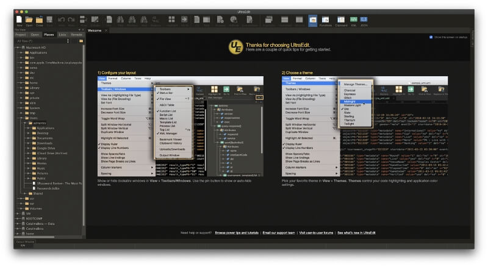Switch to the Open tab in File View
Screen dimensions: 488x267
pyautogui.click(x=35, y=35)
